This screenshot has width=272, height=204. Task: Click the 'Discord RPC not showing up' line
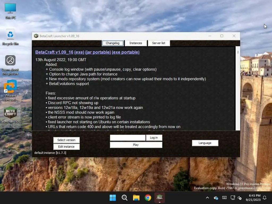pyautogui.click(x=72, y=103)
